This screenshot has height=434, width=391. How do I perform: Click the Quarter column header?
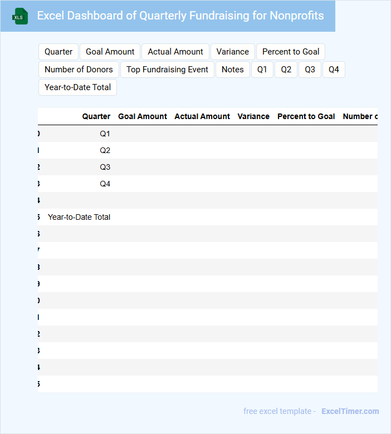click(96, 116)
